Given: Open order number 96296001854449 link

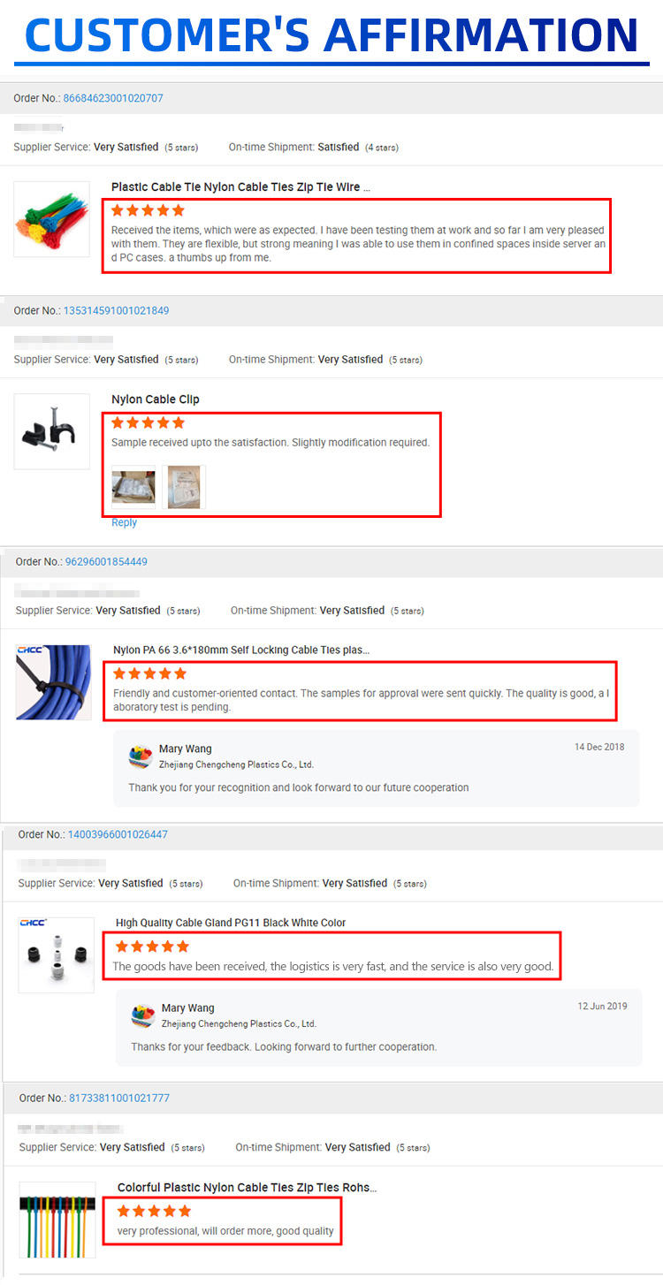Looking at the screenshot, I should 106,561.
